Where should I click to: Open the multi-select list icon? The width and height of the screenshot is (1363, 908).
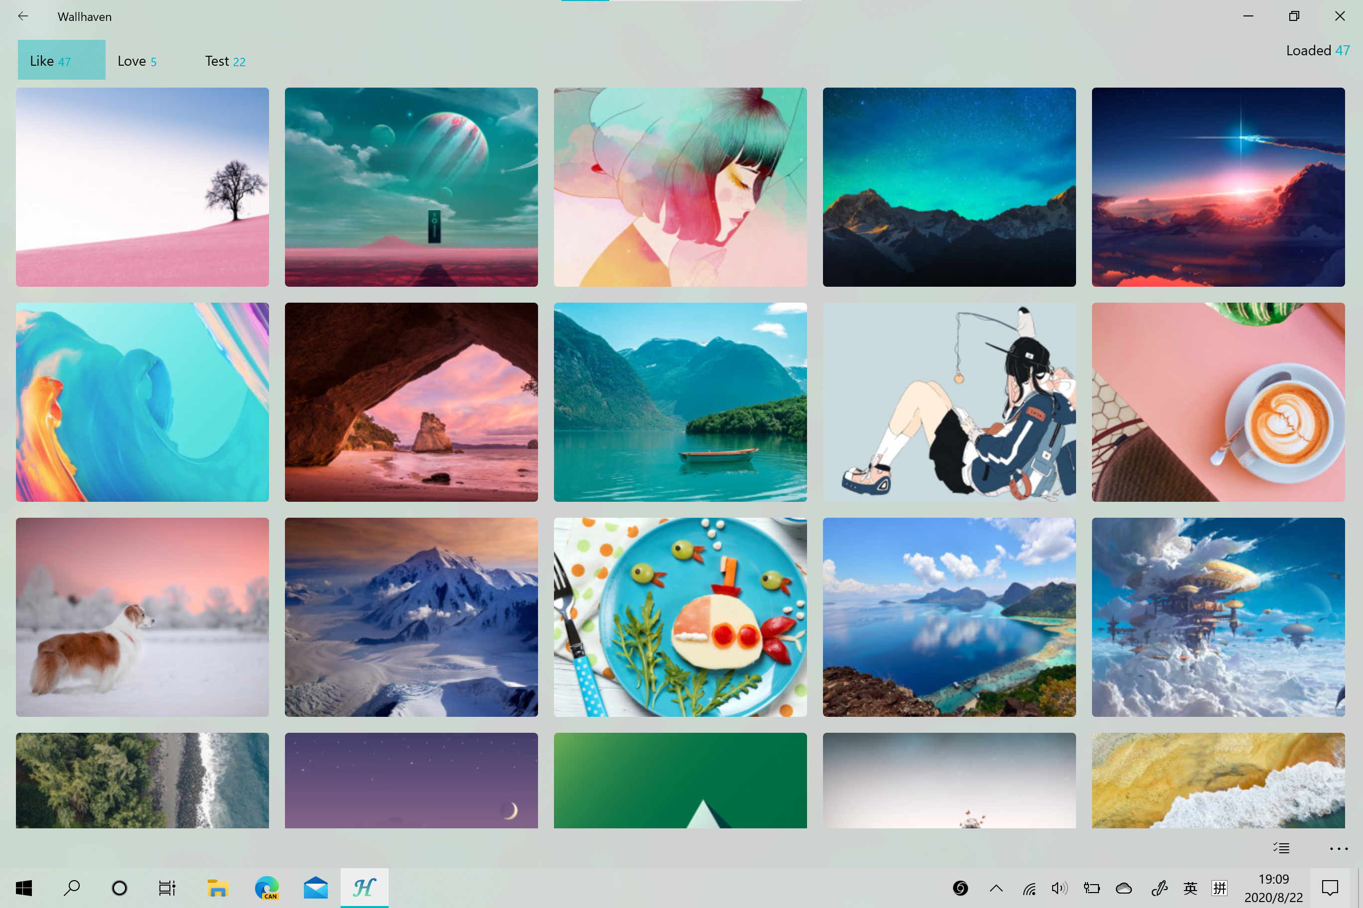point(1281,848)
